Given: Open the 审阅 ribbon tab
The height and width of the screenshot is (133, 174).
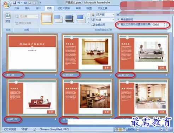Looking at the screenshot, I should [x=78, y=8].
